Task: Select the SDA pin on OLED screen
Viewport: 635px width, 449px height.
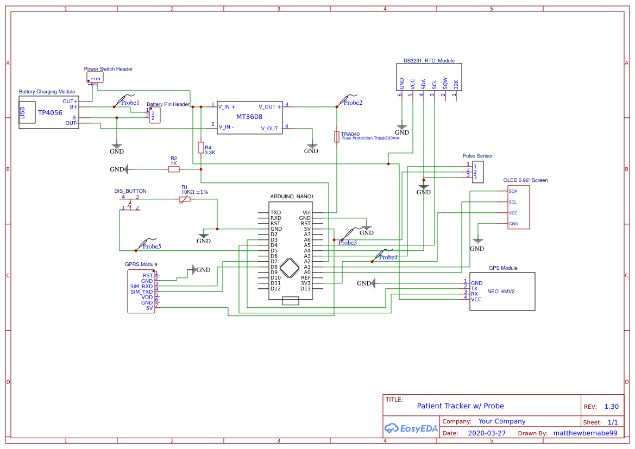Action: pyautogui.click(x=513, y=191)
